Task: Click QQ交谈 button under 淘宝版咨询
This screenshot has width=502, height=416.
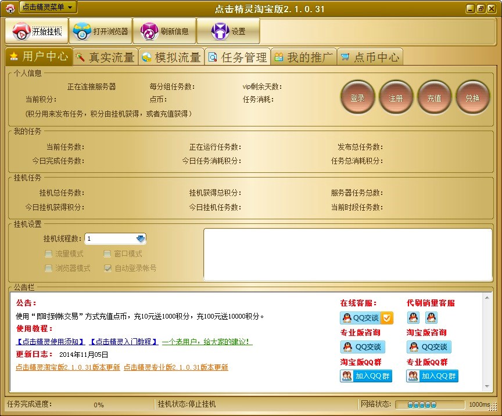Action: tap(429, 347)
